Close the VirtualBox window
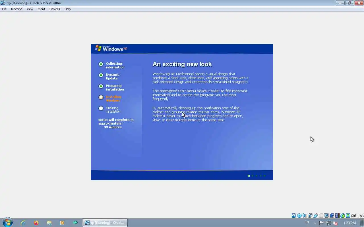 (359, 3)
